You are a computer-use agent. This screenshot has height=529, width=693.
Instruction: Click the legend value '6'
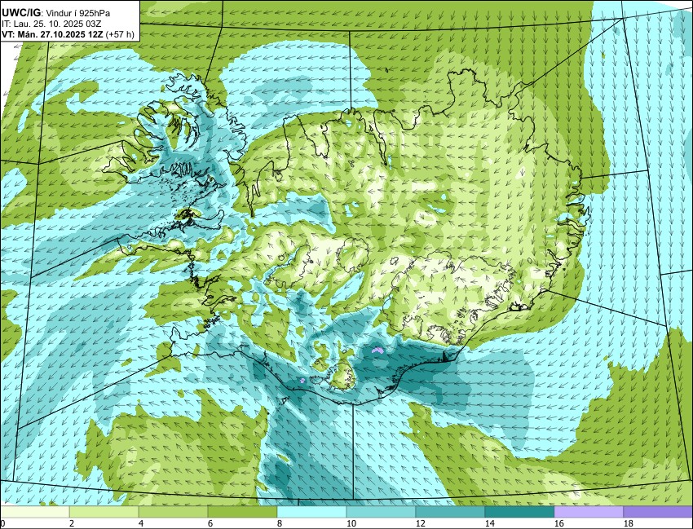(210, 523)
